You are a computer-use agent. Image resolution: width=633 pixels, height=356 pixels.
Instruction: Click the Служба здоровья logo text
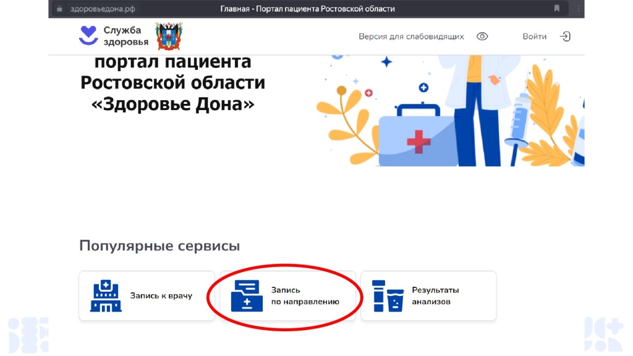coord(125,36)
